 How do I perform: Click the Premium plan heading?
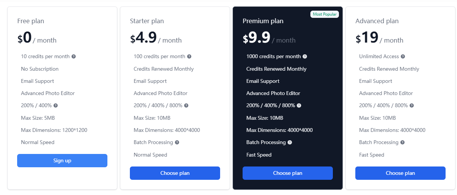click(263, 21)
